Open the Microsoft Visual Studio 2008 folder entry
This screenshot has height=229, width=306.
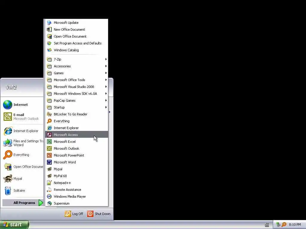coord(76,87)
